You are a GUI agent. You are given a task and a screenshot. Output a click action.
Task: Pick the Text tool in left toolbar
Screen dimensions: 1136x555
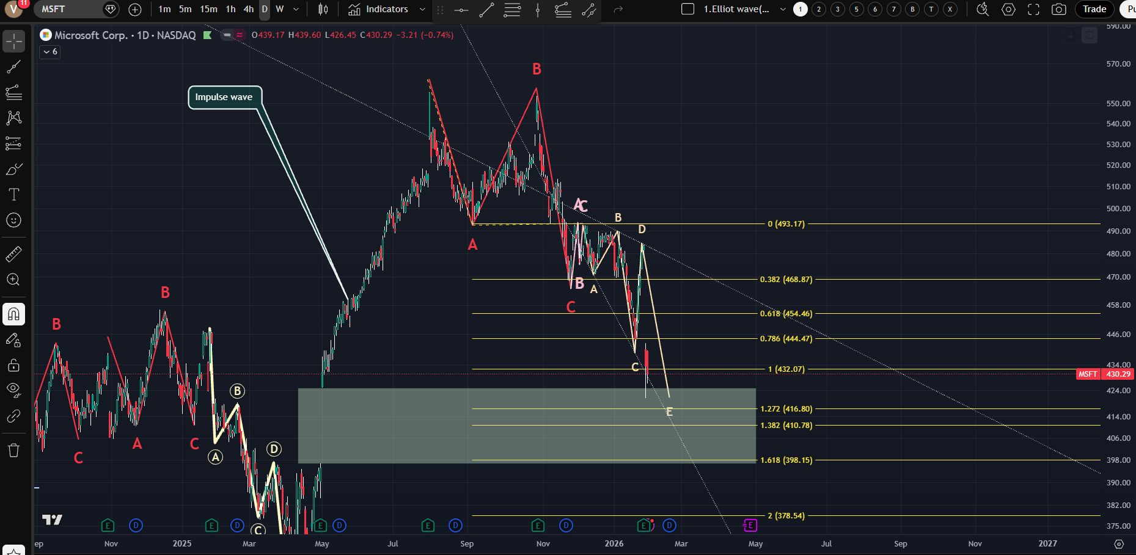point(13,194)
